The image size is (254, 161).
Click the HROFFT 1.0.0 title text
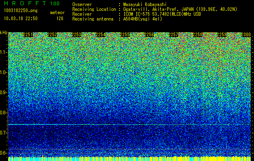point(31,3)
